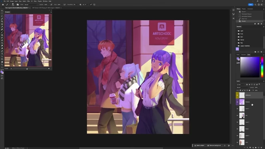Select the Eyedropper tool
The height and width of the screenshot is (149, 265).
[2, 27]
